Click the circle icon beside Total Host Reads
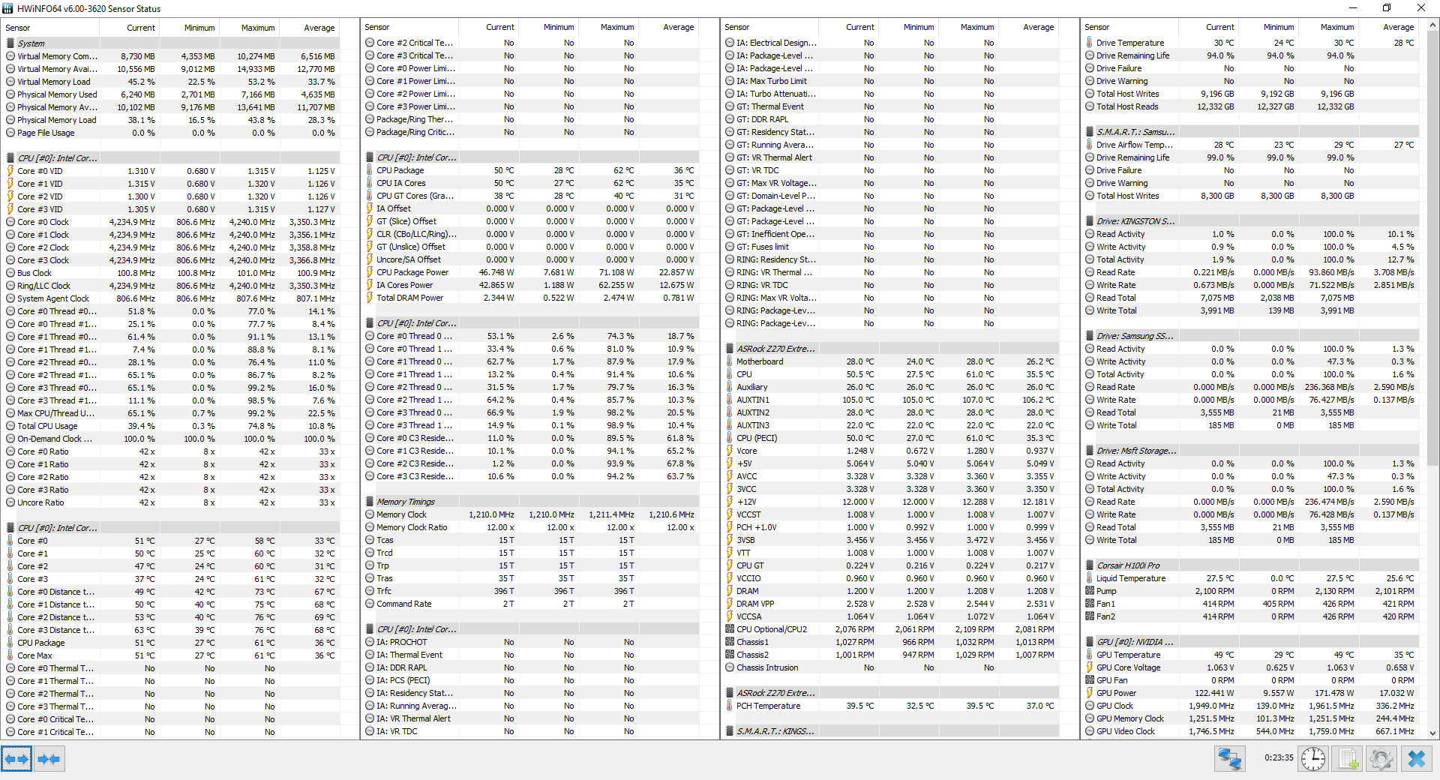 [1090, 106]
